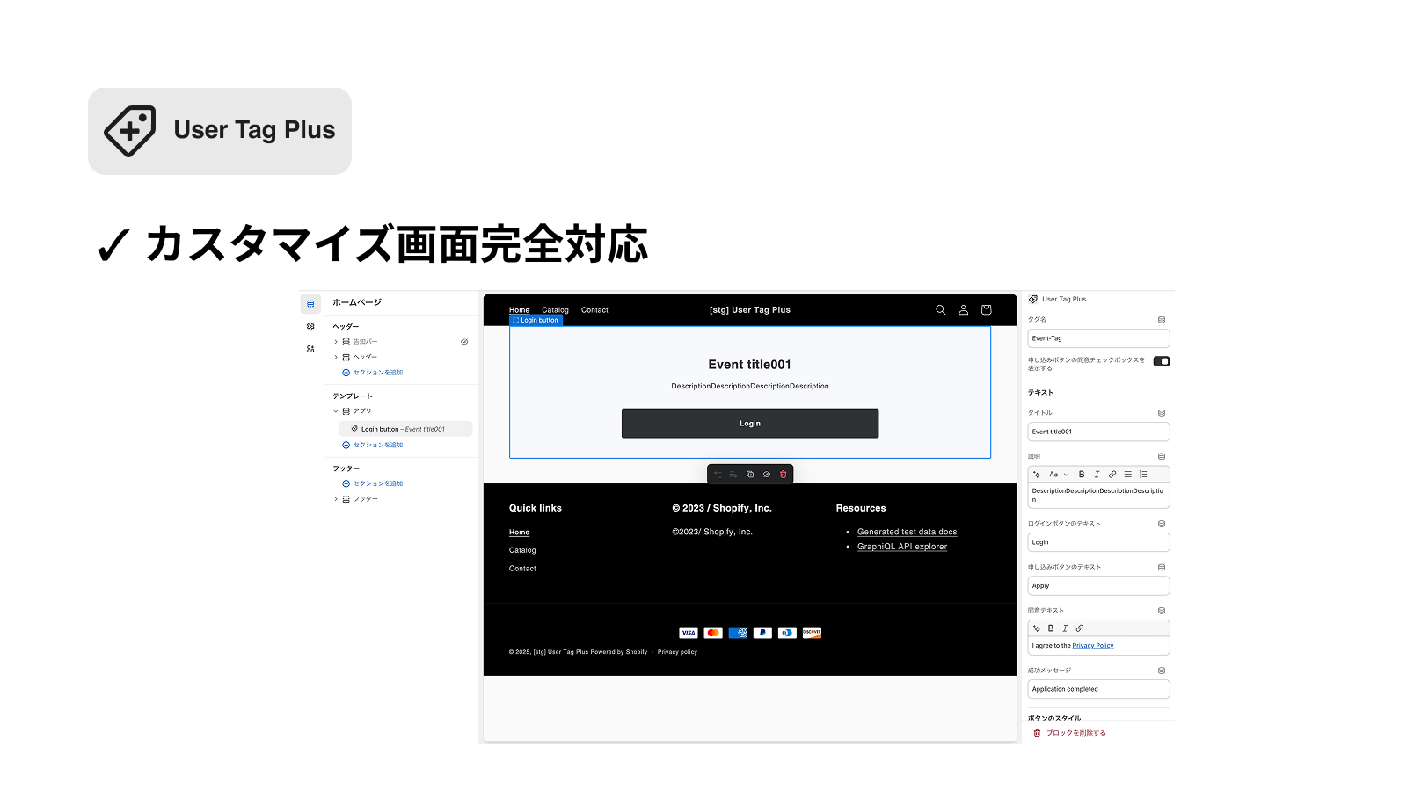Click Catalog under Quick links
The image size is (1407, 791).
pos(522,550)
